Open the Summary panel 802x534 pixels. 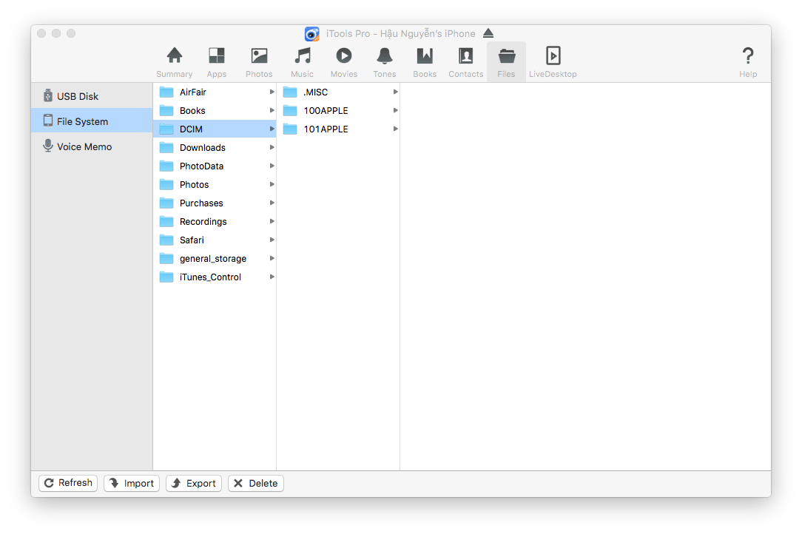174,61
